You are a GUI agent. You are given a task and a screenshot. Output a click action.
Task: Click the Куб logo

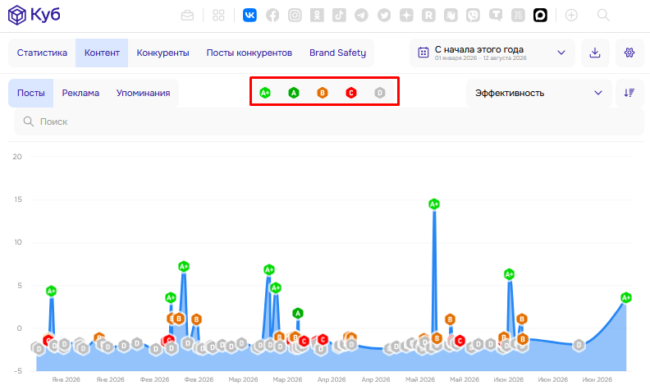point(34,15)
